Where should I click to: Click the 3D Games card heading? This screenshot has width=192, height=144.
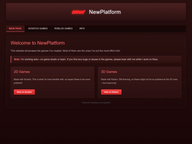109,72
